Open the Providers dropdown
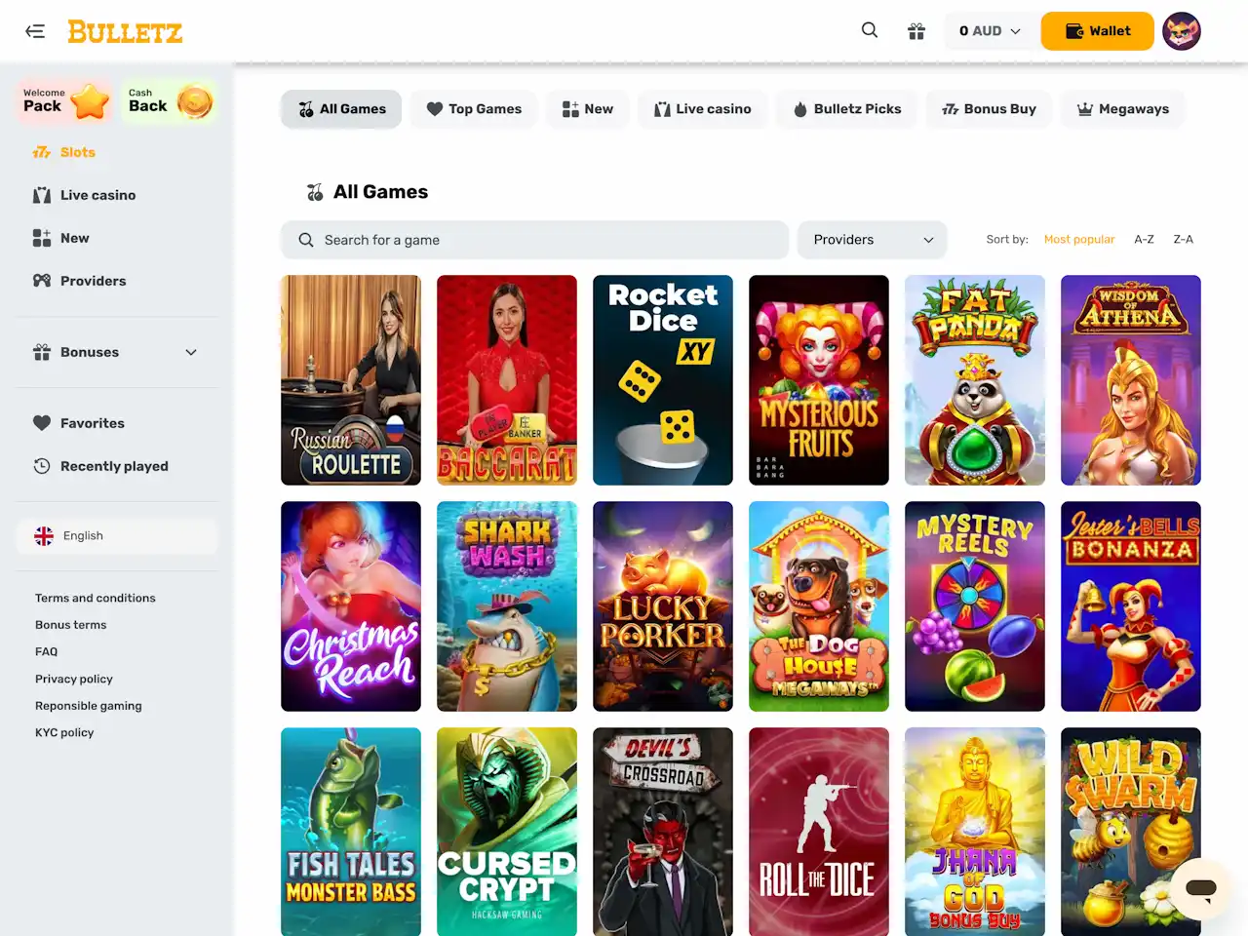The width and height of the screenshot is (1248, 936). pyautogui.click(x=872, y=240)
